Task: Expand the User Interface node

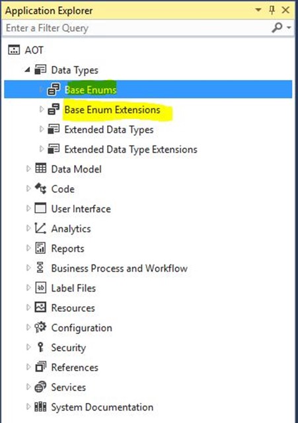Action: (28, 208)
